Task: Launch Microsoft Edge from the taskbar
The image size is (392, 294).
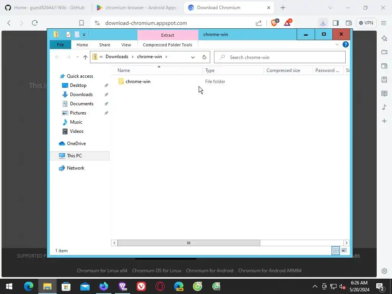Action: 28,286
